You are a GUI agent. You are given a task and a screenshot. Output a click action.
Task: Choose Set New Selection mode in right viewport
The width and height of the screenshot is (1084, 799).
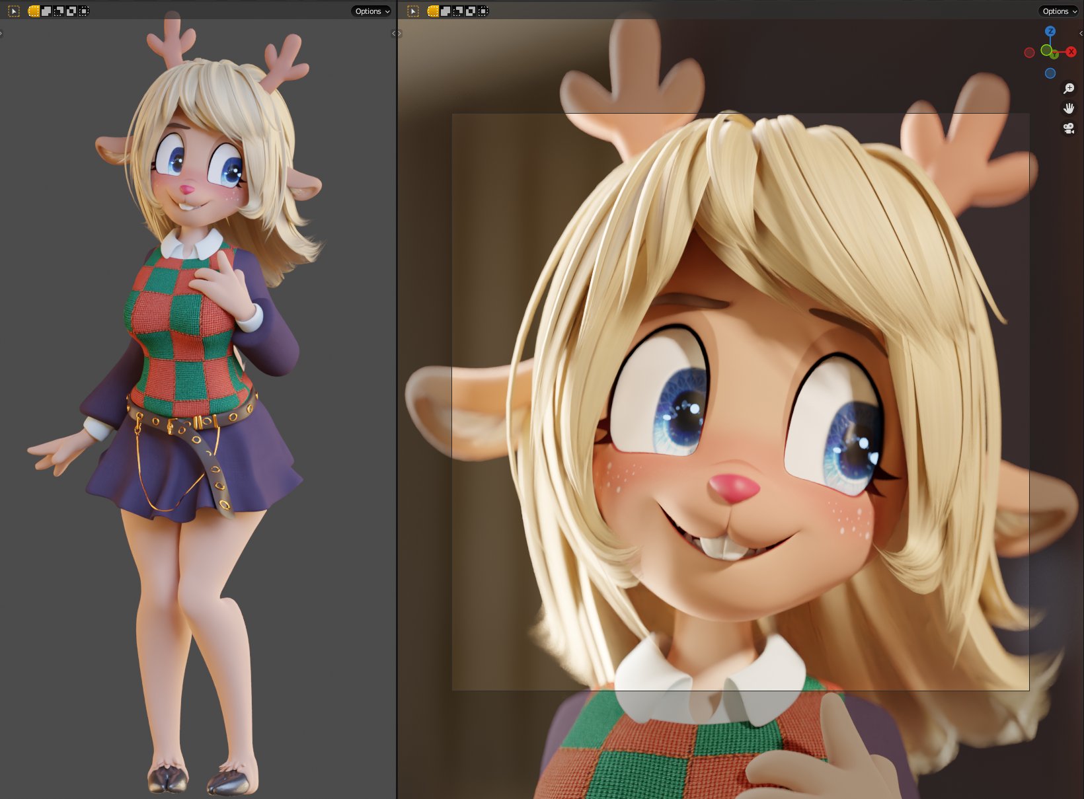point(433,11)
